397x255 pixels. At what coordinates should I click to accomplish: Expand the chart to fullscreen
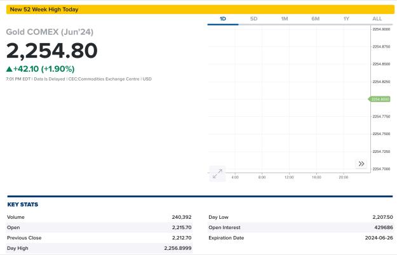(x=217, y=174)
